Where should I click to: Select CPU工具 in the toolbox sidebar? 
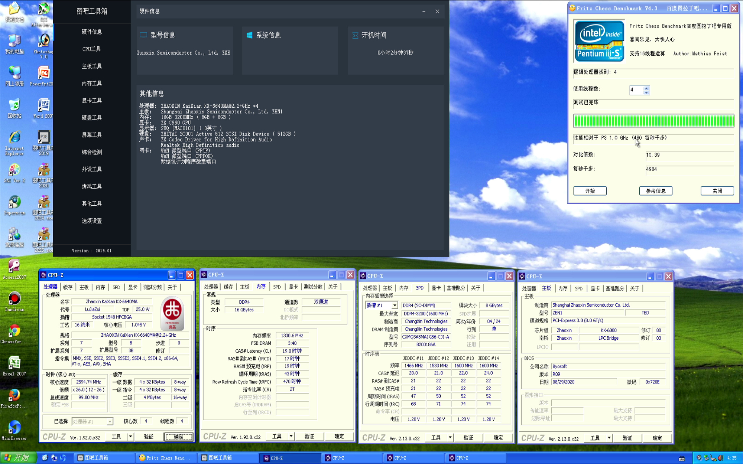pos(92,49)
